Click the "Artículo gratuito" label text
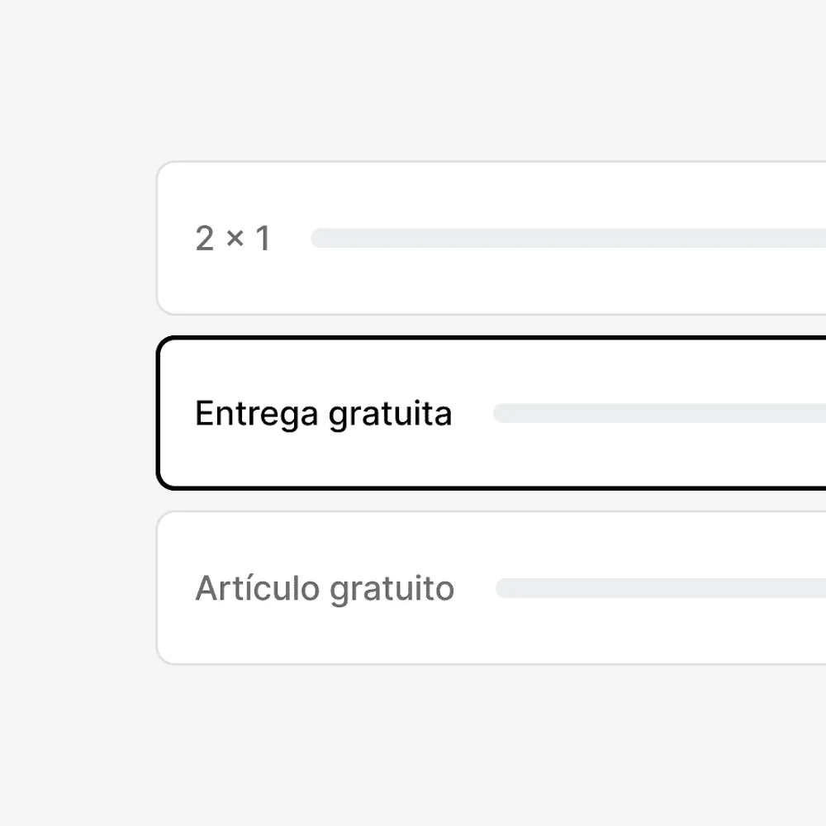The width and height of the screenshot is (826, 826). [325, 589]
